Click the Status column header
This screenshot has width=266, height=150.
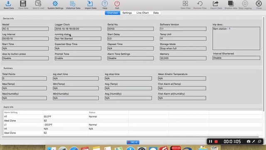coord(92,112)
